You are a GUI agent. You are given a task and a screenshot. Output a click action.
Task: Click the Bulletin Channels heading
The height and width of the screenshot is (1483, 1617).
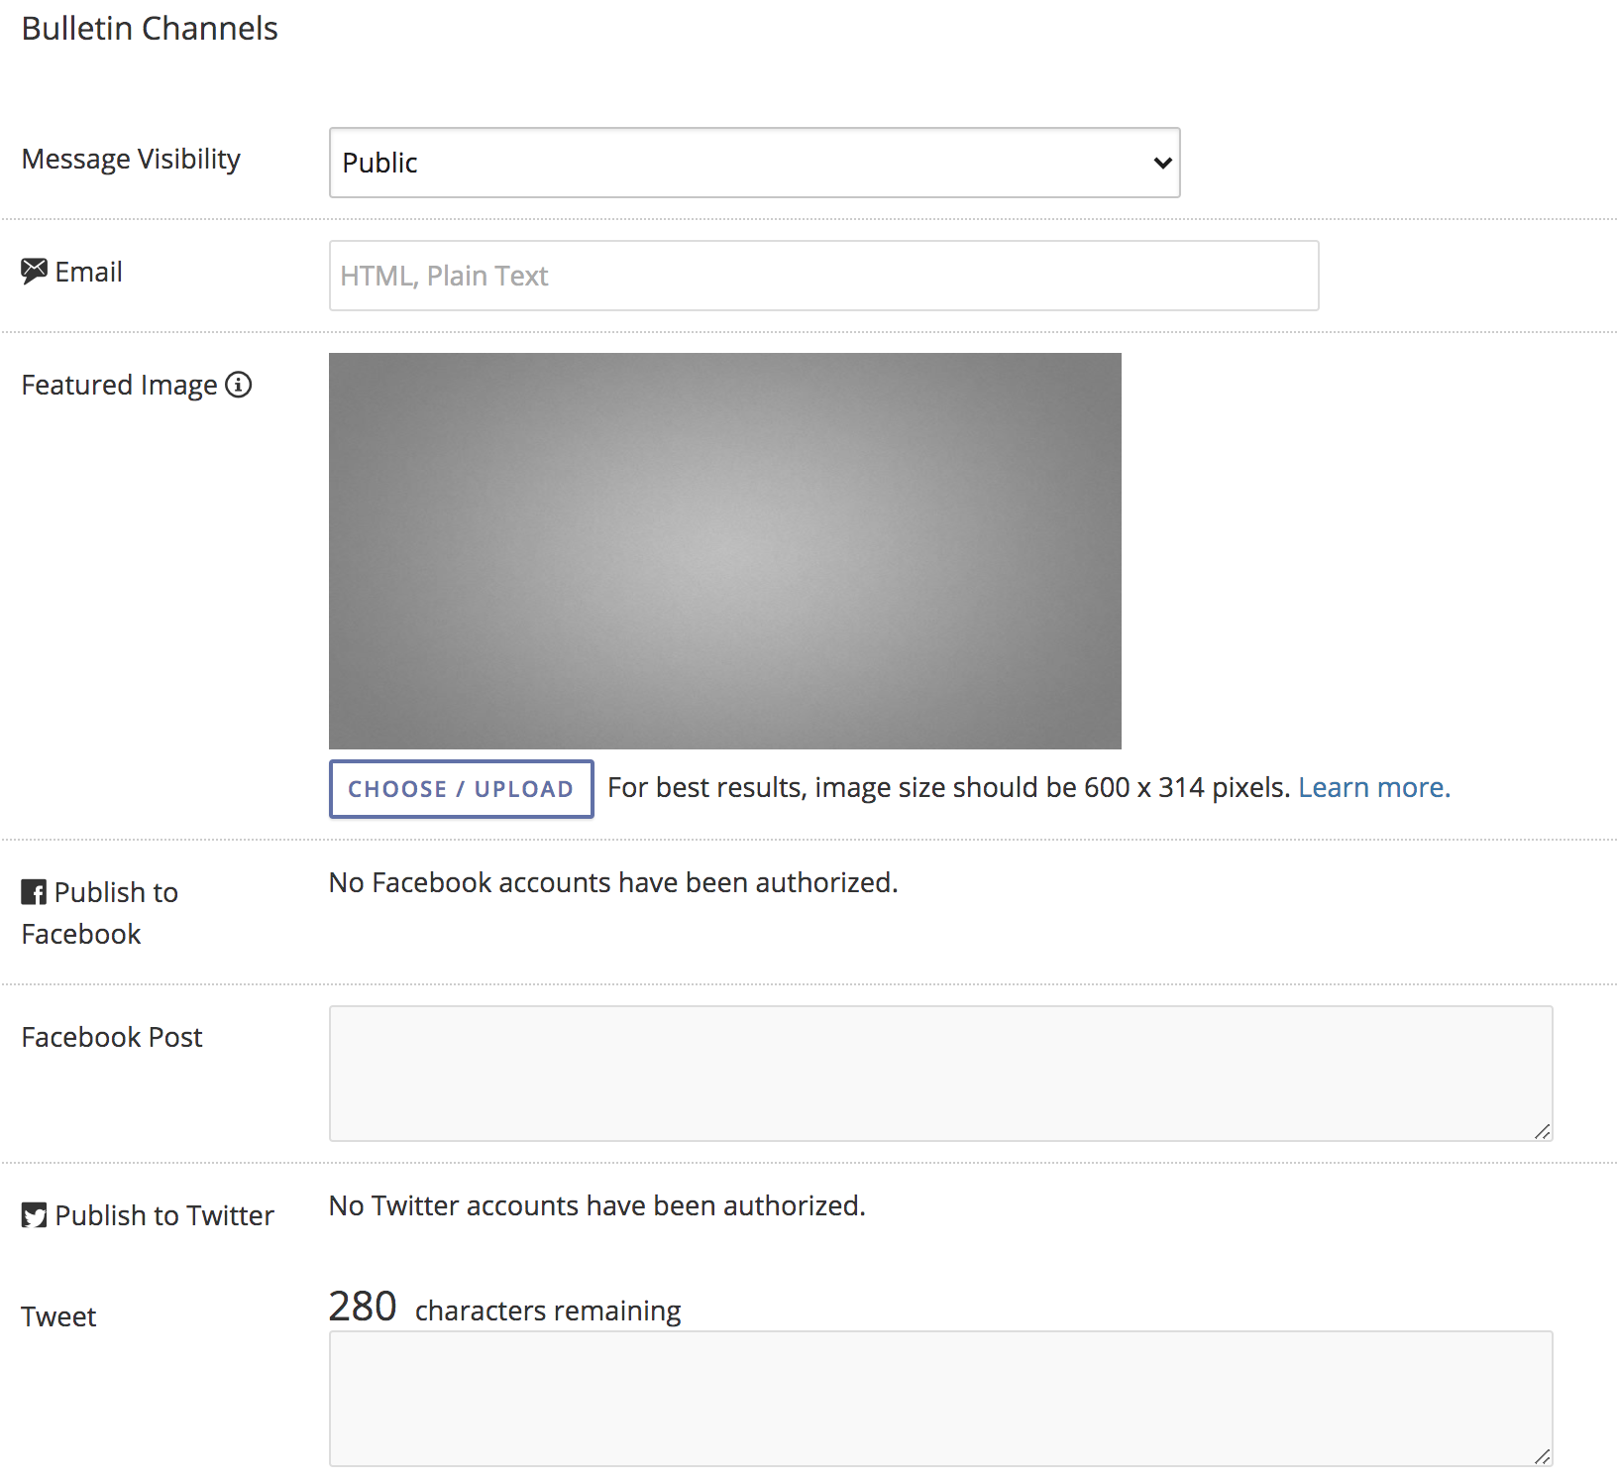149,28
